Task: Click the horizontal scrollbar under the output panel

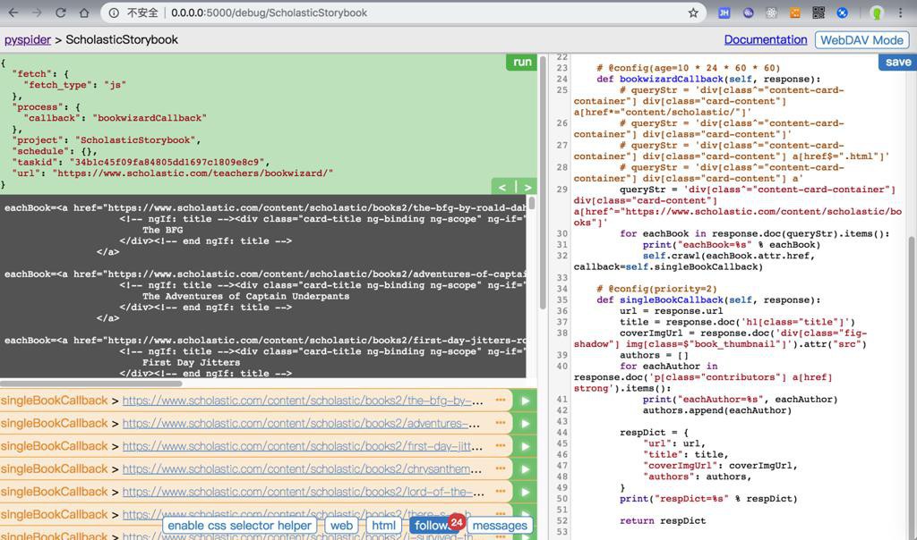Action: click(90, 384)
